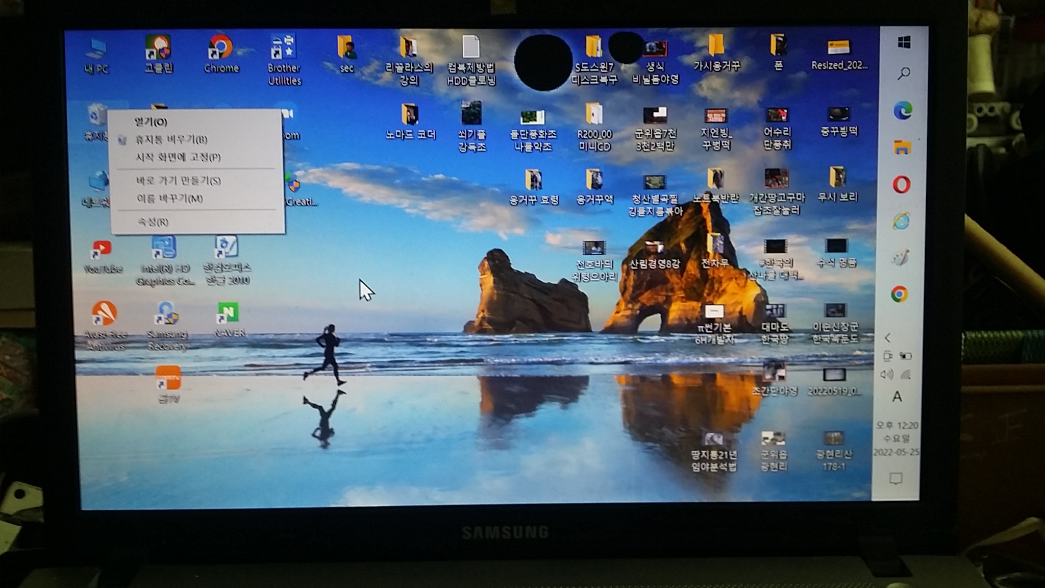
Task: Choose 바로 가기 만들기(S)
Action: 197,181
